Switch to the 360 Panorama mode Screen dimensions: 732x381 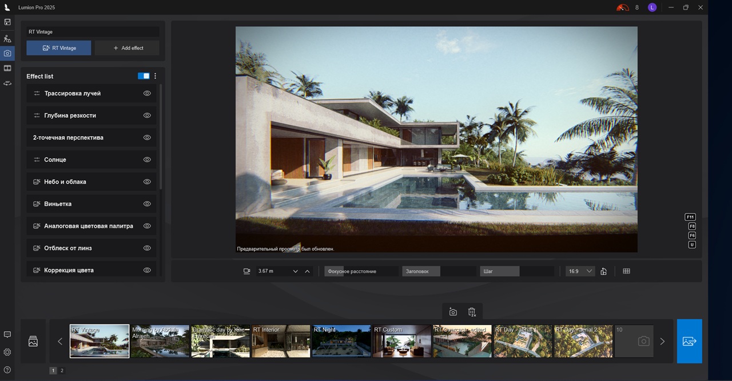[x=7, y=84]
